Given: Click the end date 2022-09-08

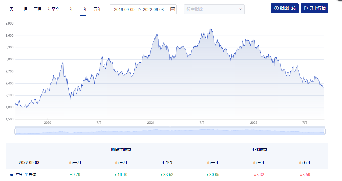Looking at the screenshot, I should pyautogui.click(x=153, y=9).
